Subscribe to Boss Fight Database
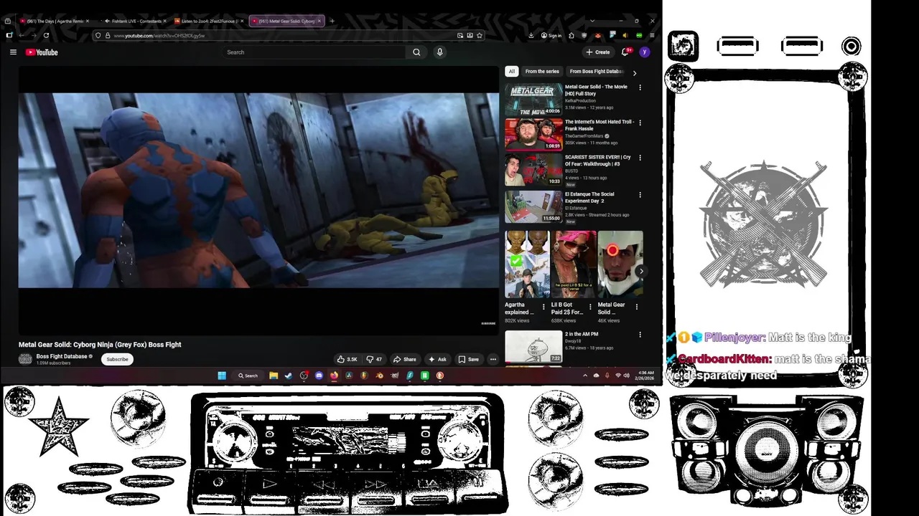The height and width of the screenshot is (516, 919). (x=117, y=359)
